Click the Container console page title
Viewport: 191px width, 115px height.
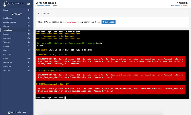click(x=46, y=3)
